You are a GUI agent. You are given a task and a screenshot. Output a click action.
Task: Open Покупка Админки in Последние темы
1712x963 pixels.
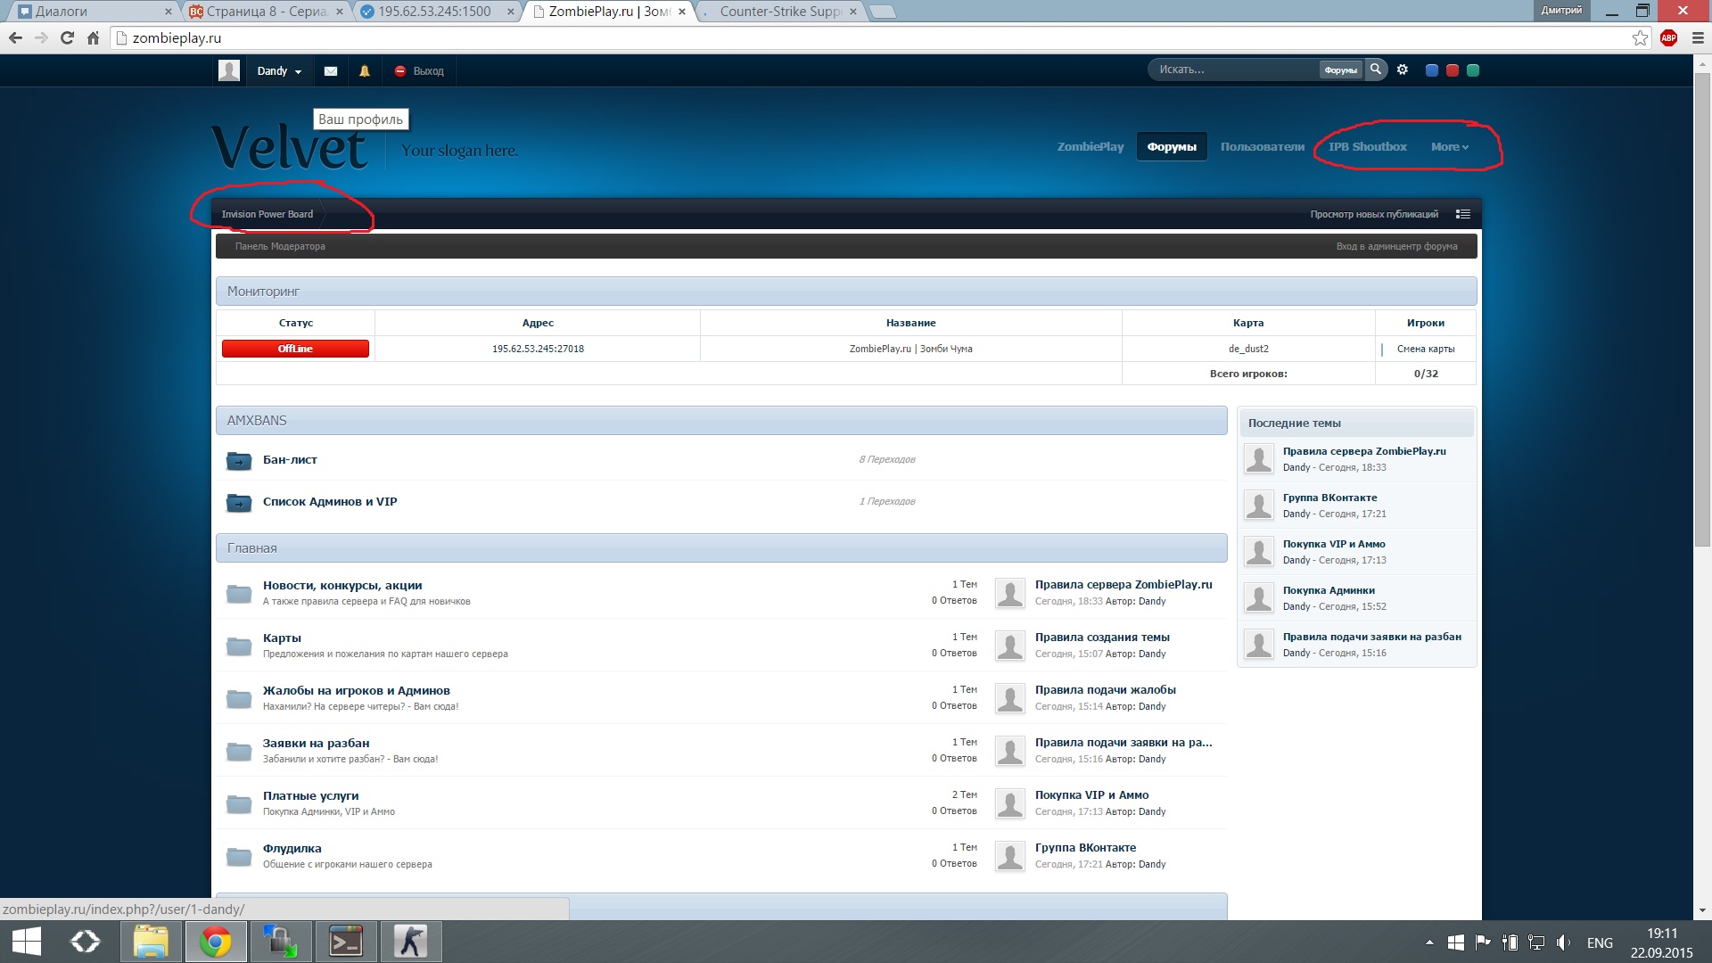pos(1329,590)
